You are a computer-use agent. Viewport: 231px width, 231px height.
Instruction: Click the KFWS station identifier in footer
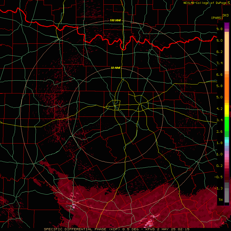pyautogui.click(x=150, y=229)
